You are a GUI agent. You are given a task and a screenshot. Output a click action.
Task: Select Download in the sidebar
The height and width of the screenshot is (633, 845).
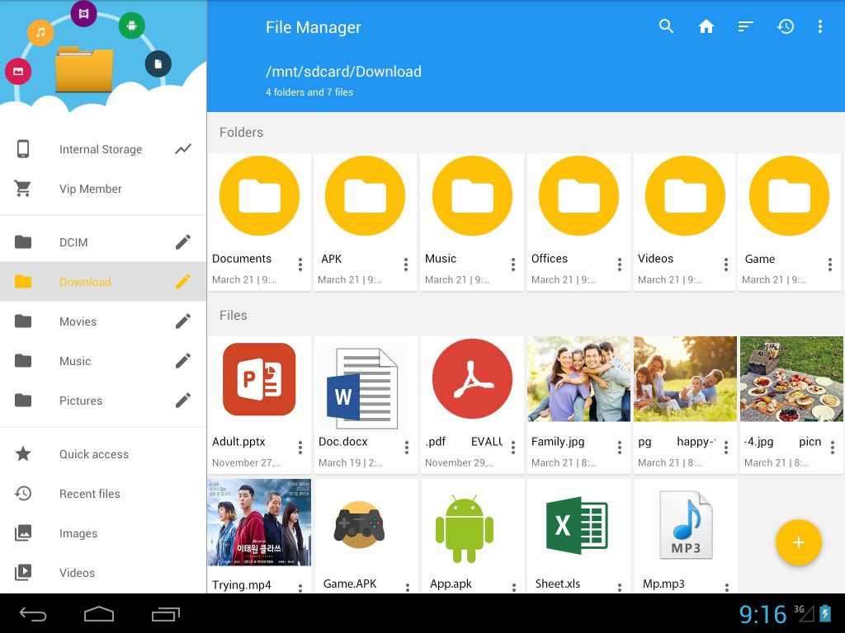point(85,282)
